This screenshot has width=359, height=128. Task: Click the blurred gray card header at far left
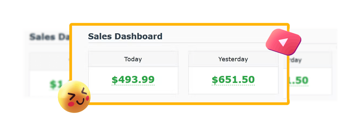pos(49,61)
